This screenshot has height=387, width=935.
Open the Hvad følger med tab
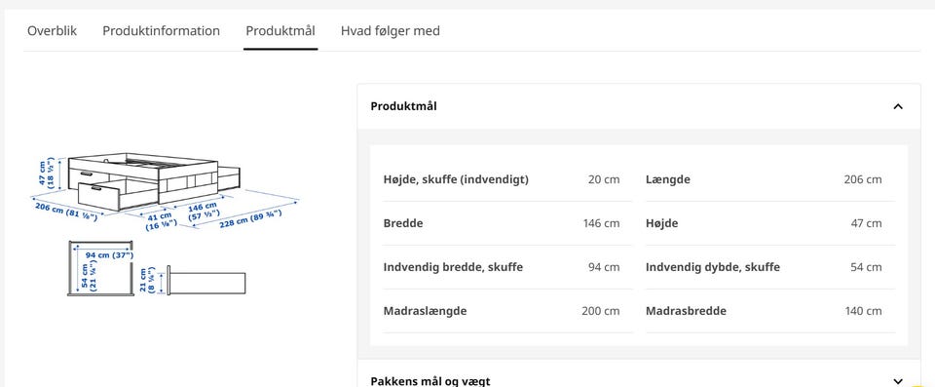390,30
